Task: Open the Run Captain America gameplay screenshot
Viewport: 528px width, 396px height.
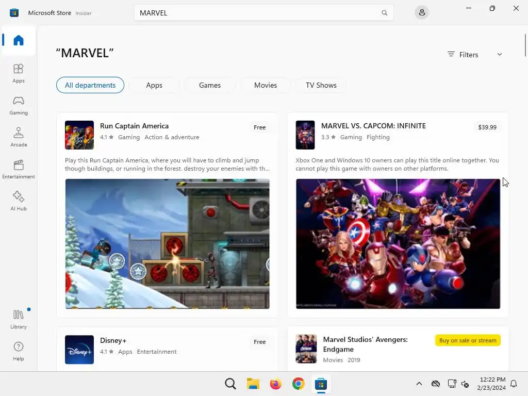Action: click(168, 244)
